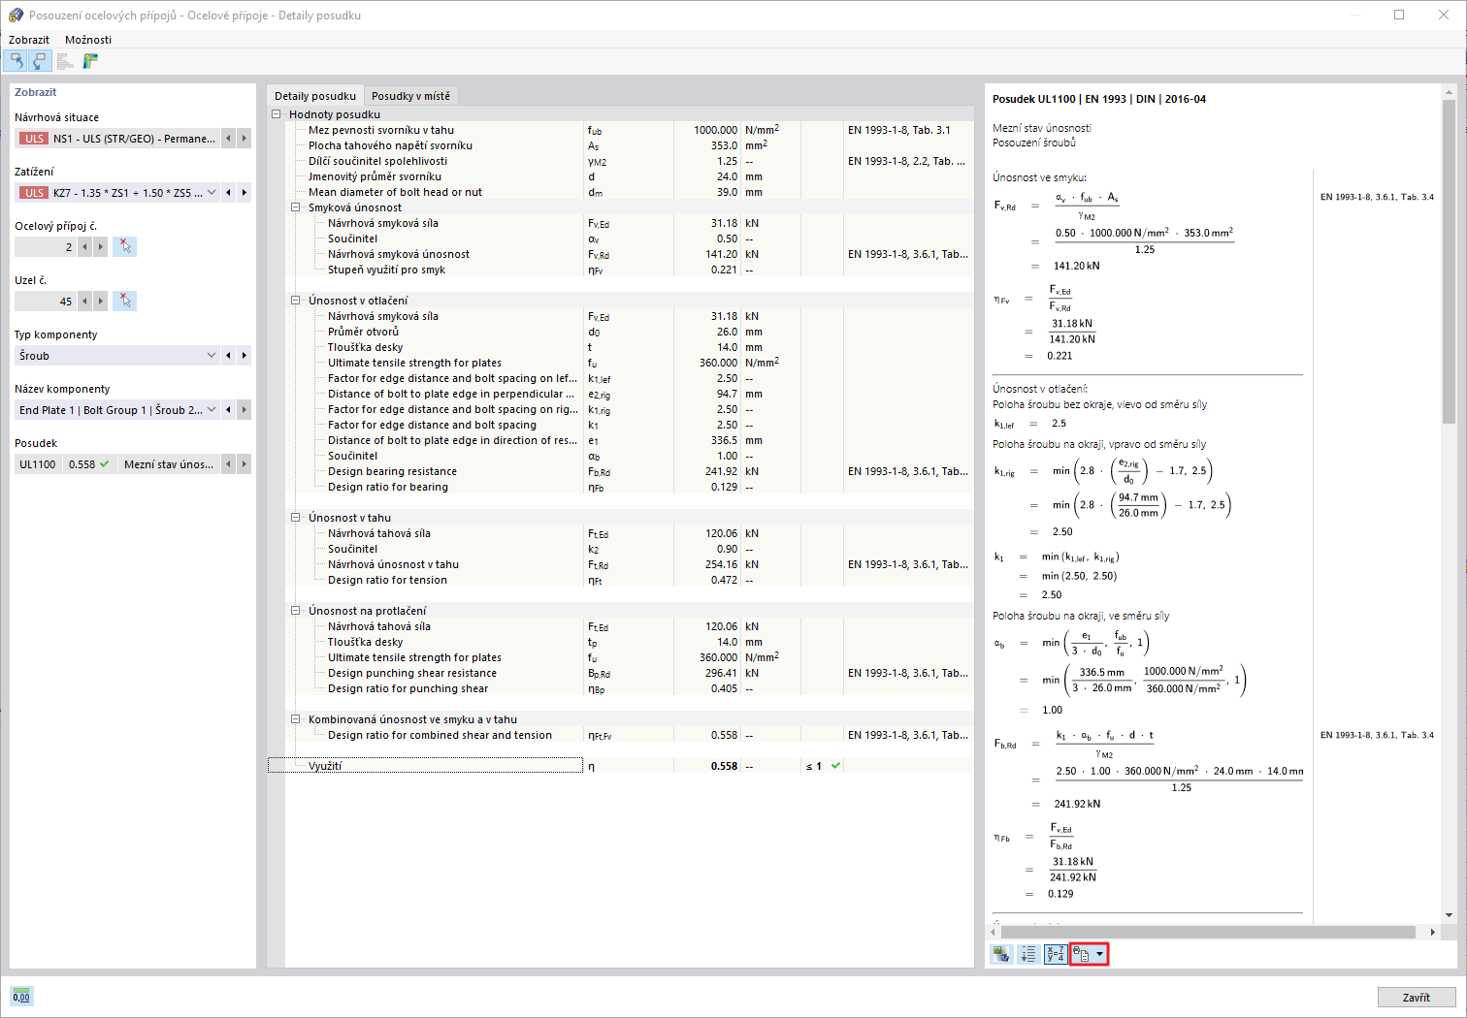
Task: Open the Zatížení KZ7 dropdown
Action: coord(212,193)
